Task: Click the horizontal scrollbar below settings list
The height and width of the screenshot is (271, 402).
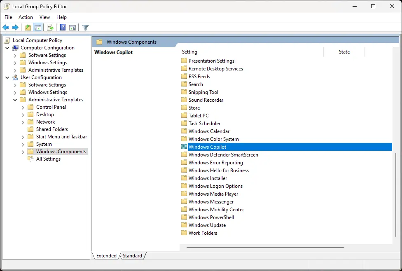Action: pos(265,248)
